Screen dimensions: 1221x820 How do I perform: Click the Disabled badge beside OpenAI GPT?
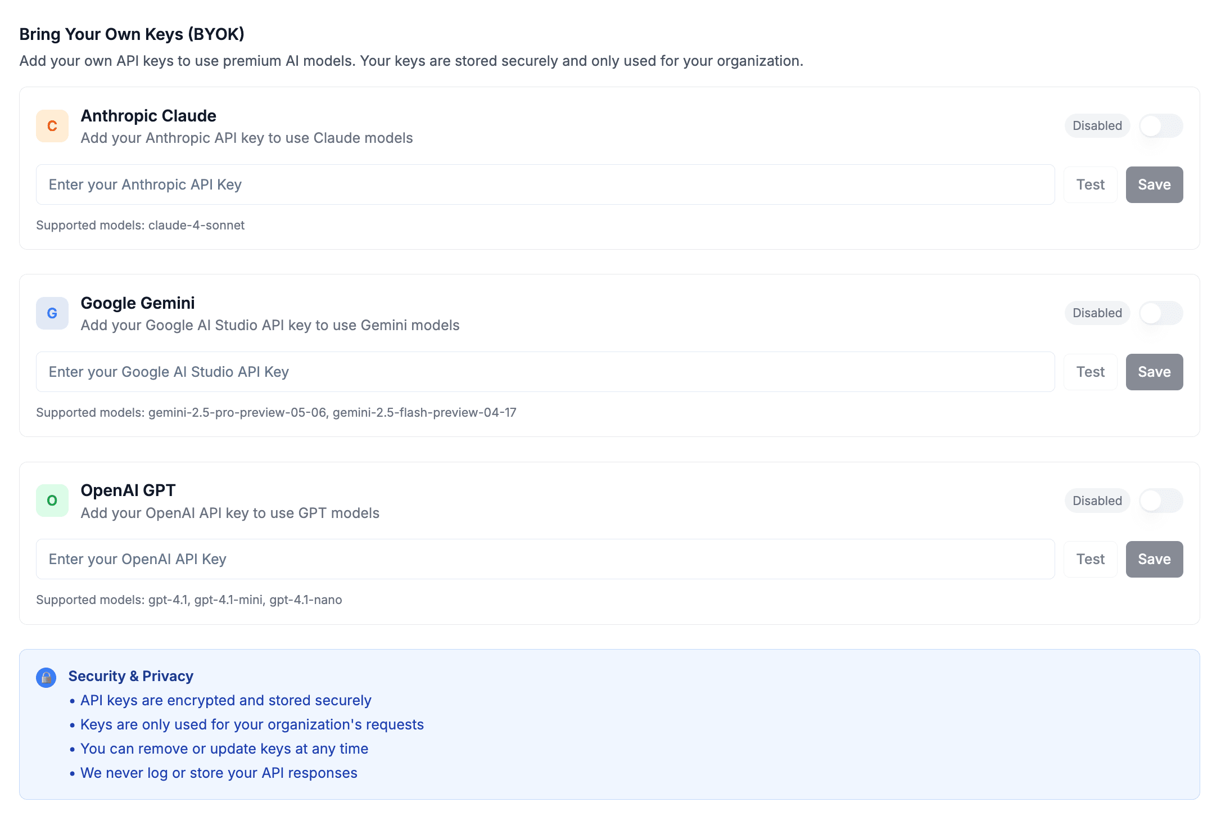pos(1097,501)
